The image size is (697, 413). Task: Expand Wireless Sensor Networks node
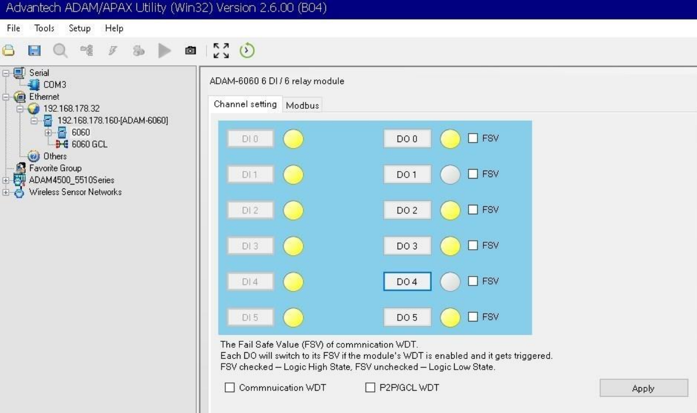point(6,192)
